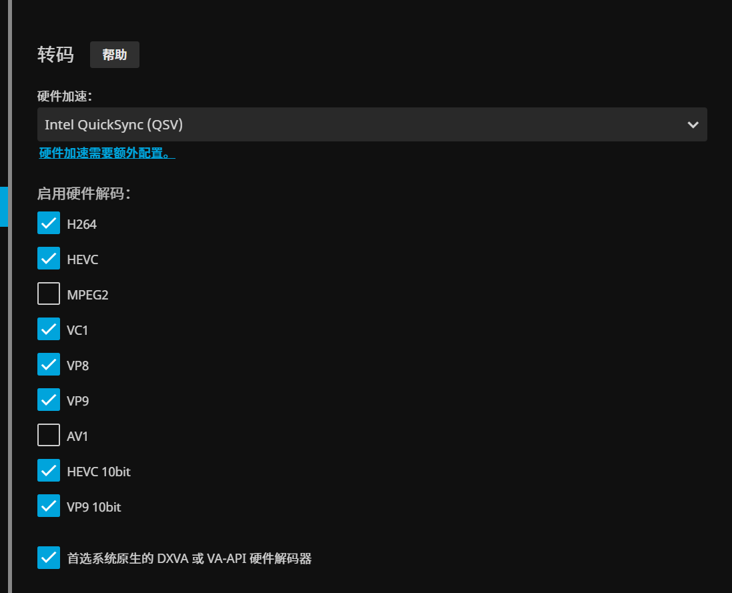Click the HEVC 10bit label text
Viewport: 732px width, 593px height.
click(x=99, y=472)
